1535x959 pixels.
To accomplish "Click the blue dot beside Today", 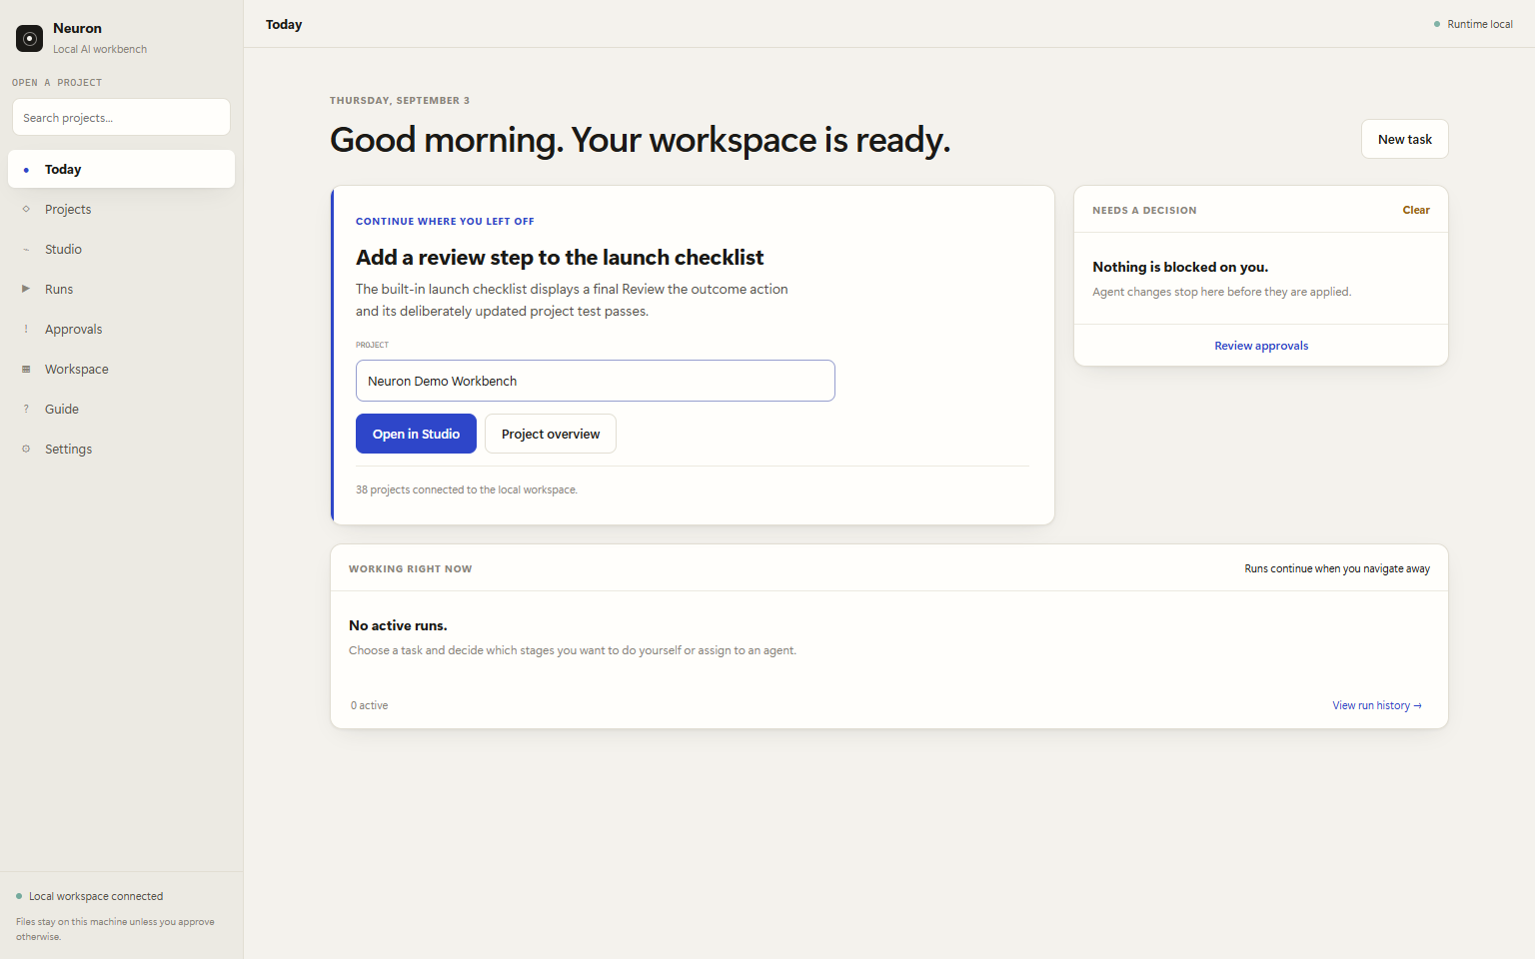I will [26, 170].
